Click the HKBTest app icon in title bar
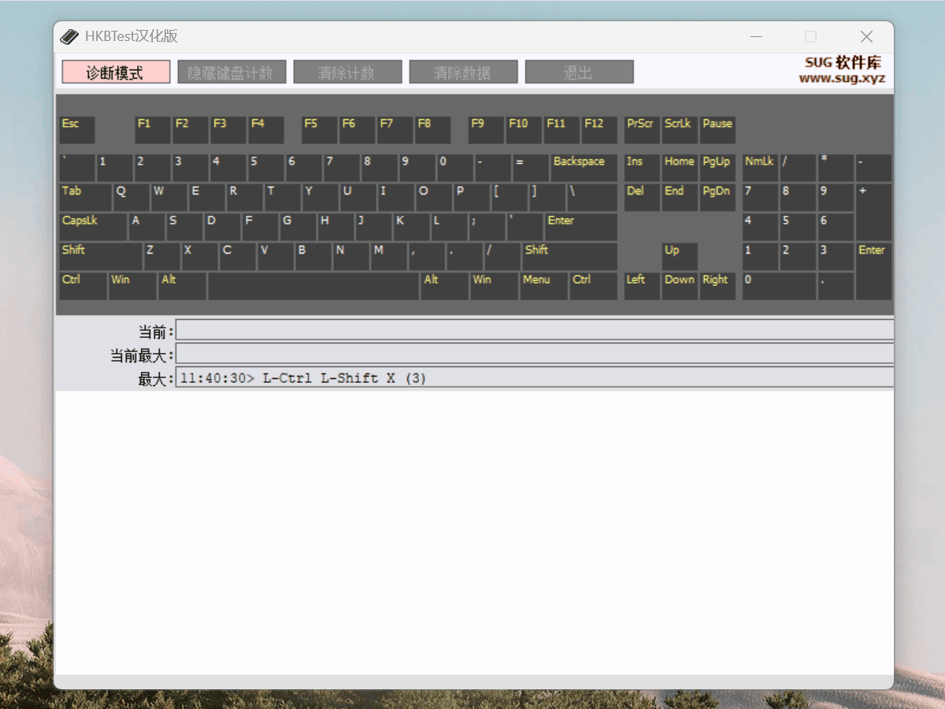The height and width of the screenshot is (709, 945). tap(70, 37)
